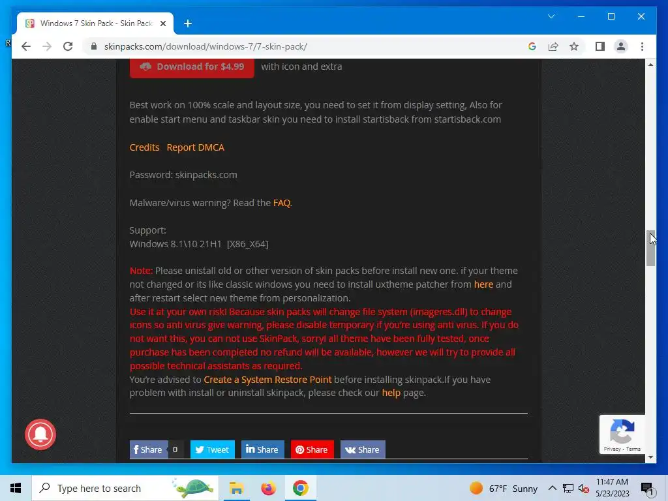Go back using Chrome's back arrow
668x501 pixels.
click(26, 46)
